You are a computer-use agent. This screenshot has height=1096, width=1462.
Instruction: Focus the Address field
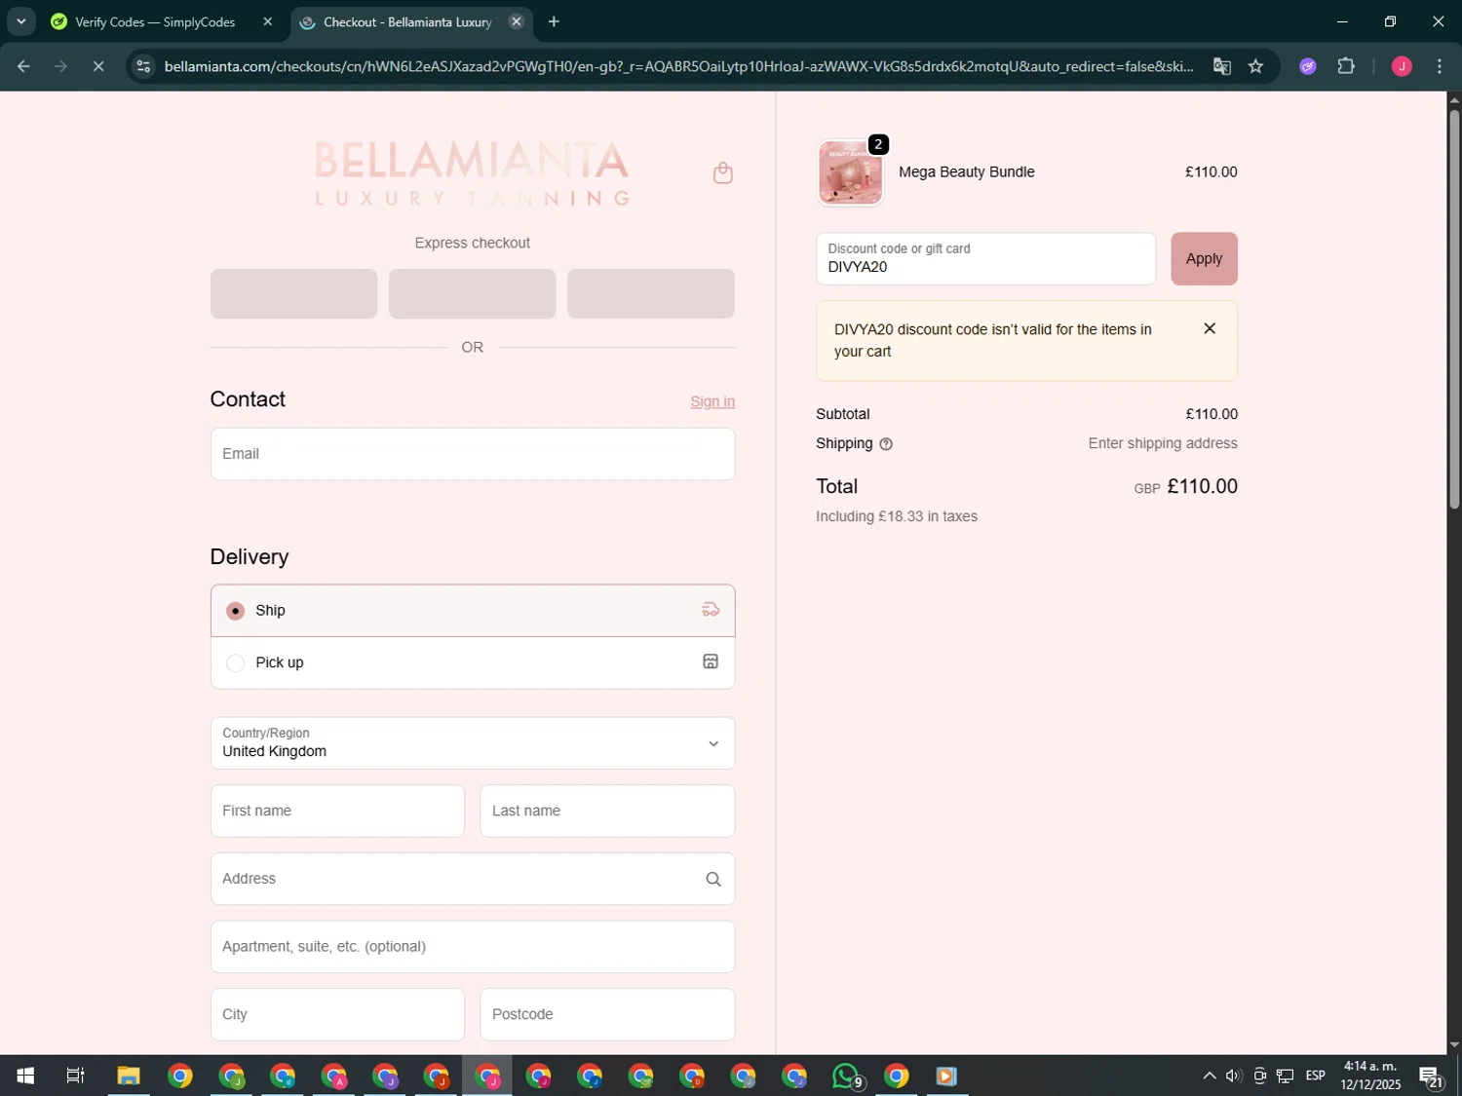[x=473, y=879]
